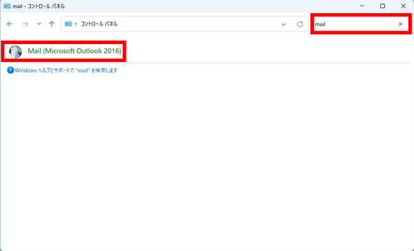Open Mail (Microsoft Outlook 2016) link

pyautogui.click(x=75, y=50)
